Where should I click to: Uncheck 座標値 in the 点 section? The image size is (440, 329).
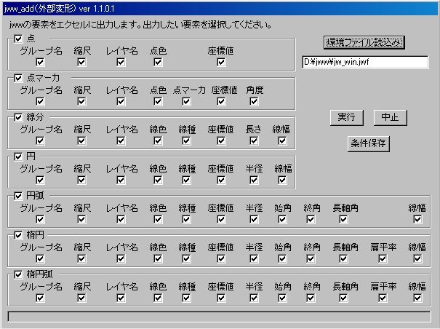pos(220,63)
